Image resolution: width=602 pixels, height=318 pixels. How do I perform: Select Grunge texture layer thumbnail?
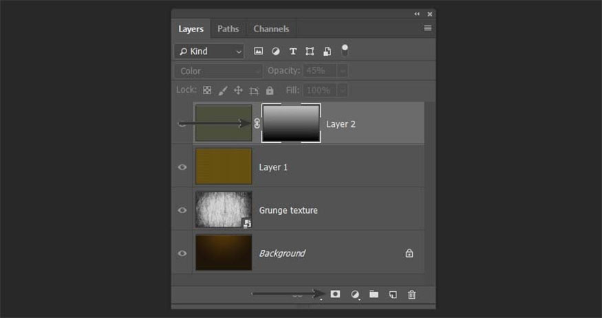[224, 209]
